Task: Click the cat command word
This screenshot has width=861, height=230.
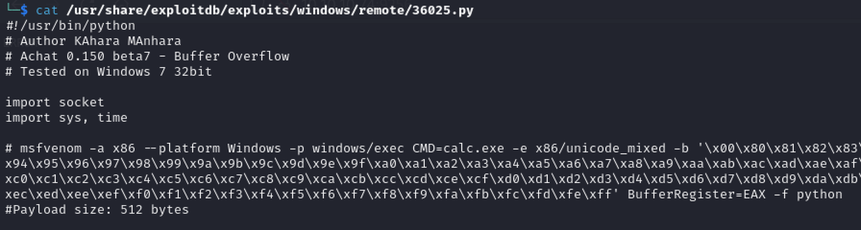Action: 47,10
